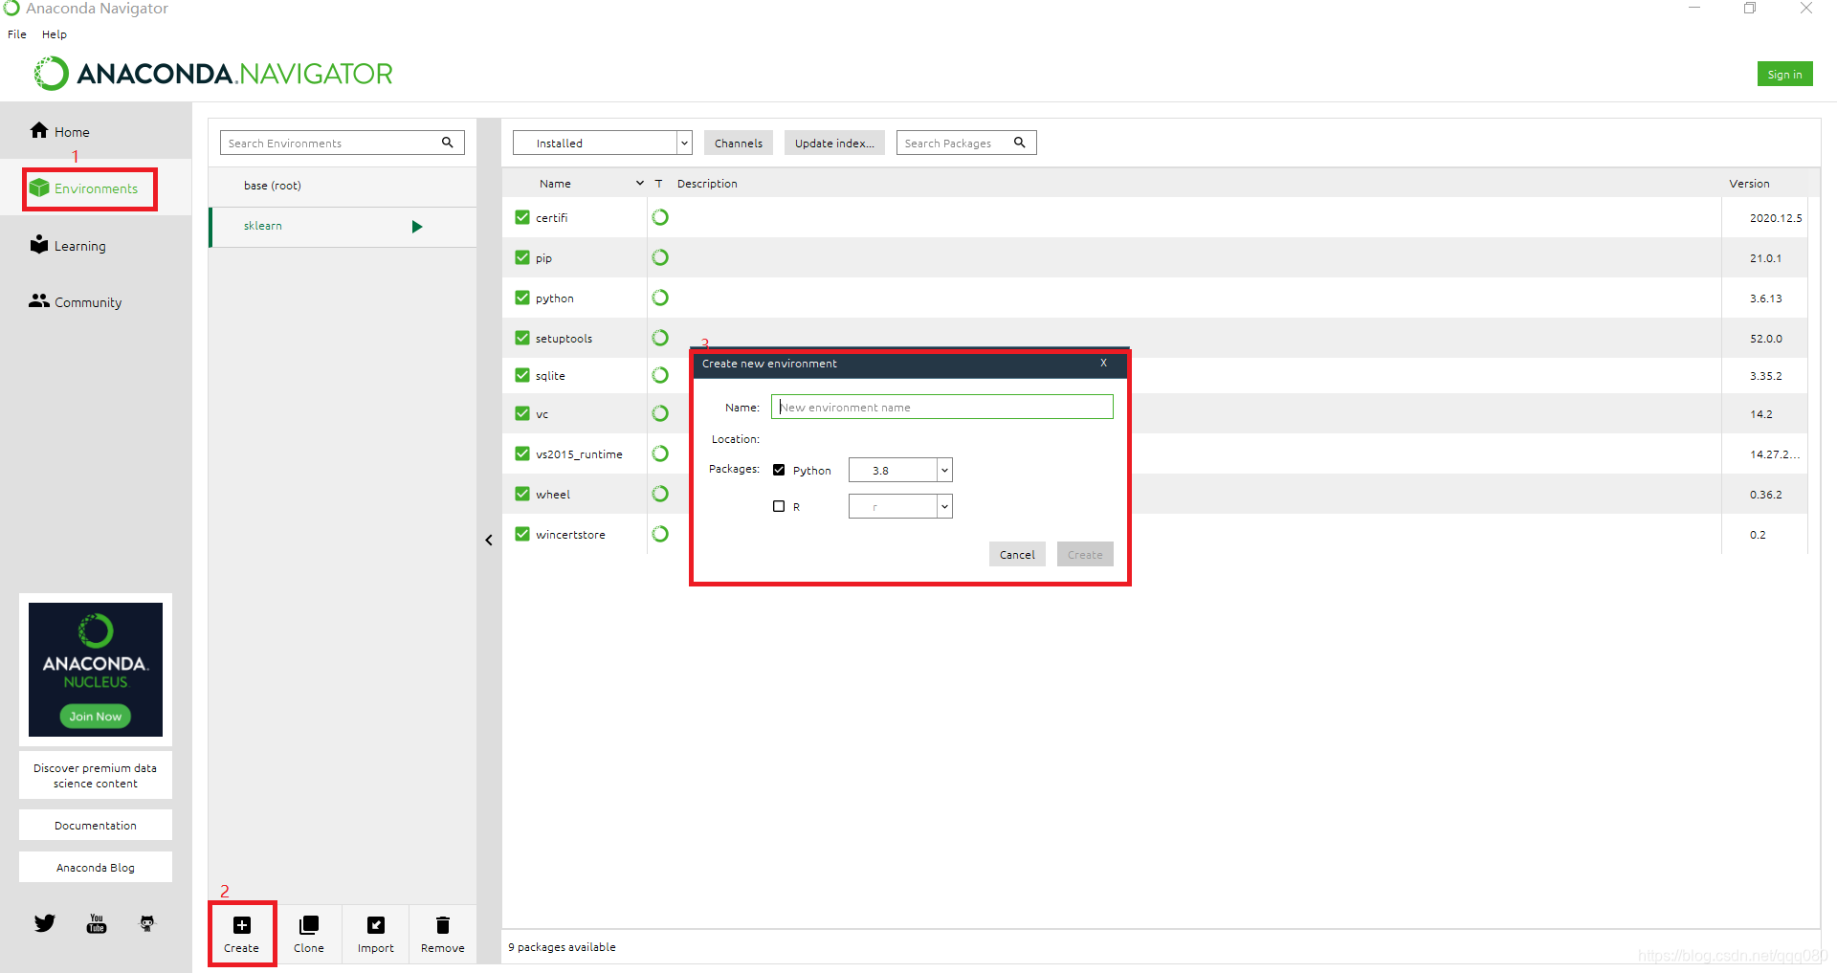Click the Create environment plus icon

[x=242, y=925]
